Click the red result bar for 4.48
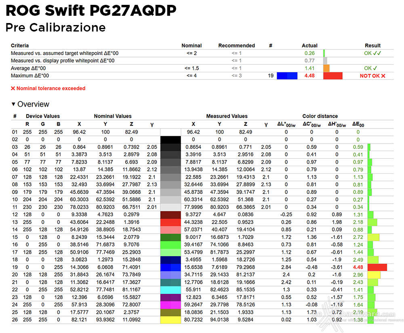404x333 pixels. [332, 76]
